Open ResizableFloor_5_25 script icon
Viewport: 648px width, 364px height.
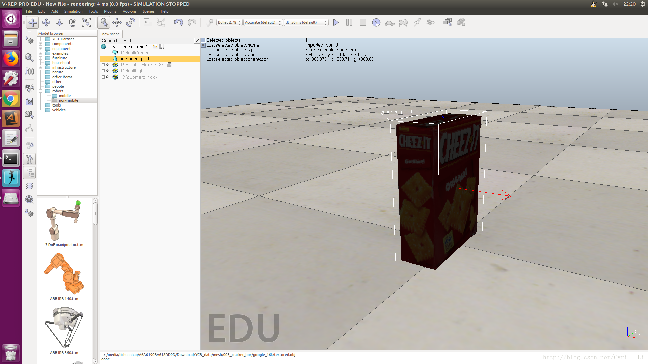(169, 65)
